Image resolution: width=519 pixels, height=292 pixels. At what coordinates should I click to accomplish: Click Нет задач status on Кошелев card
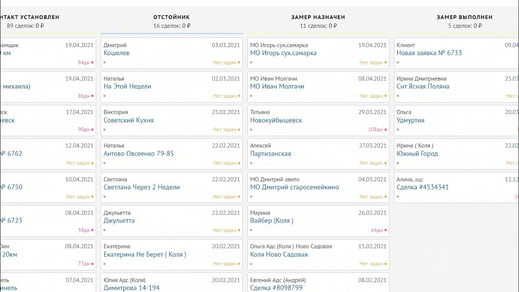[x=225, y=63]
